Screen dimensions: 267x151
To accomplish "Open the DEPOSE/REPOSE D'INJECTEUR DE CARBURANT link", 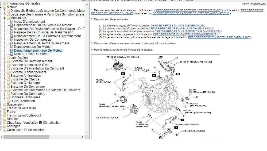I will point(219,37).
